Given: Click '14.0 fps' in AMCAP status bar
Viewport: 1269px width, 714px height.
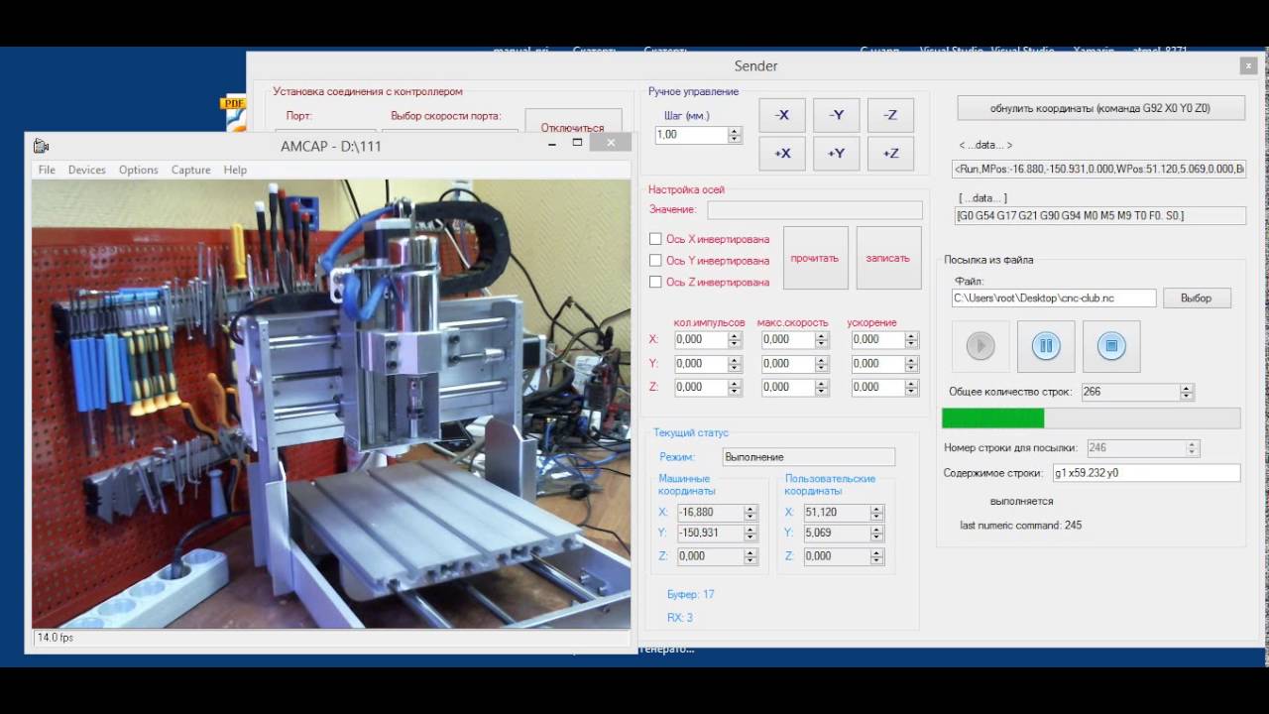Looking at the screenshot, I should tap(56, 638).
